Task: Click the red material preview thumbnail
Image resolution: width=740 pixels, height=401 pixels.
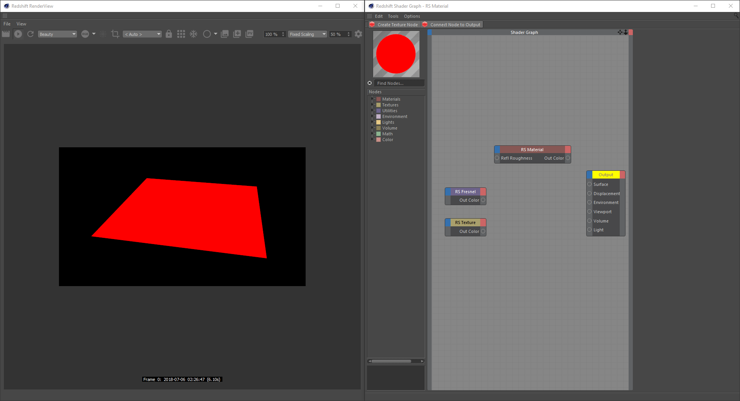Action: (396, 54)
